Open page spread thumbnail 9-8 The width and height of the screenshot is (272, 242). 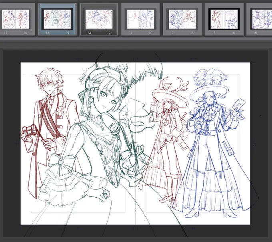[x=182, y=19]
